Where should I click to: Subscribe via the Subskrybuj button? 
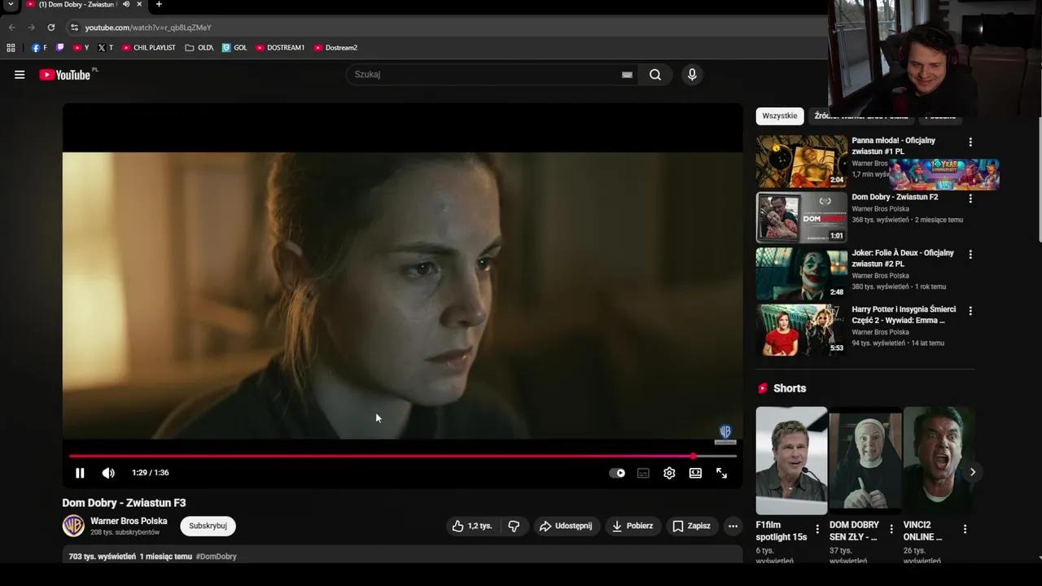[208, 526]
